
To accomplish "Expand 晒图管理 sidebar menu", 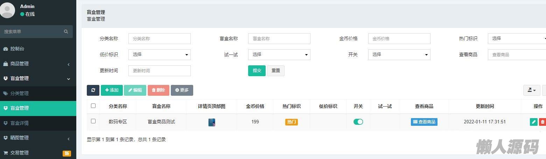I will click(x=38, y=138).
